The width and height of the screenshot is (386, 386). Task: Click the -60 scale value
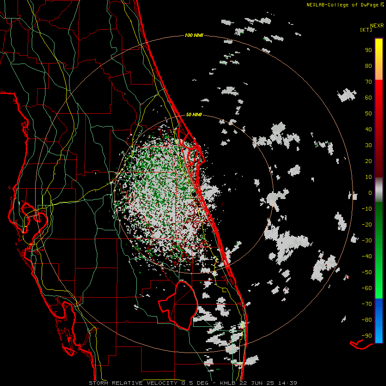tap(367, 288)
